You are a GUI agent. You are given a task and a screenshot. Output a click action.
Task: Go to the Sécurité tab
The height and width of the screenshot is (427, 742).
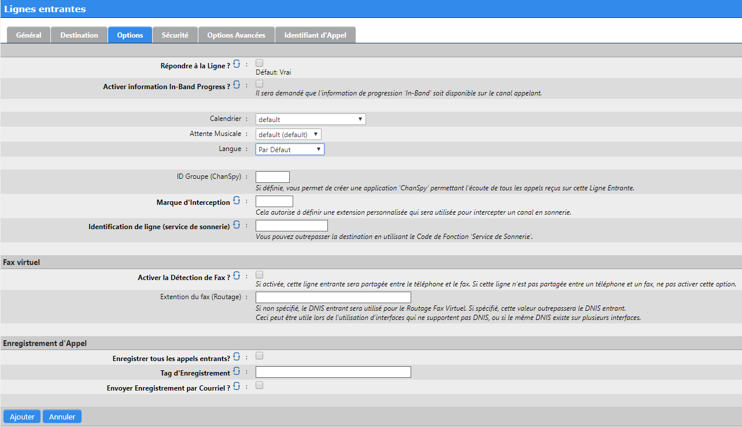coord(175,35)
